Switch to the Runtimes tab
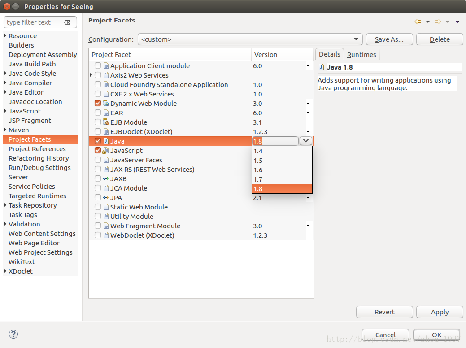This screenshot has width=466, height=348. (x=361, y=55)
